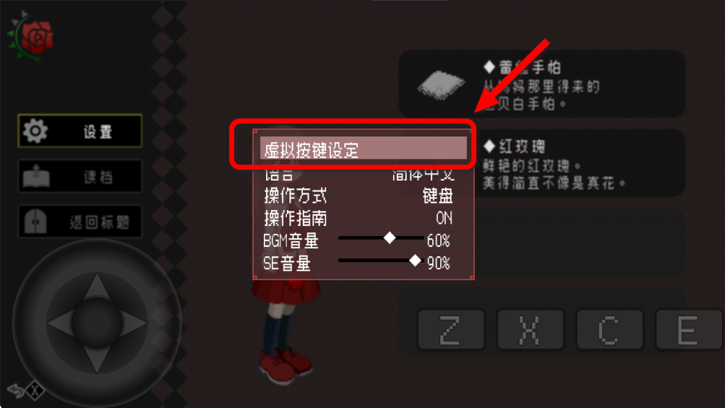Toggle 操作指南 ON setting
The image size is (725, 408).
tap(358, 218)
